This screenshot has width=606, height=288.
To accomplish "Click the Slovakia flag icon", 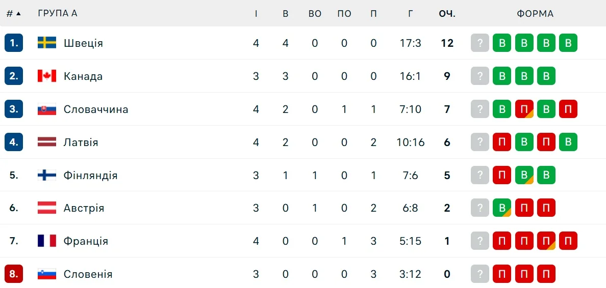I will click(x=47, y=109).
